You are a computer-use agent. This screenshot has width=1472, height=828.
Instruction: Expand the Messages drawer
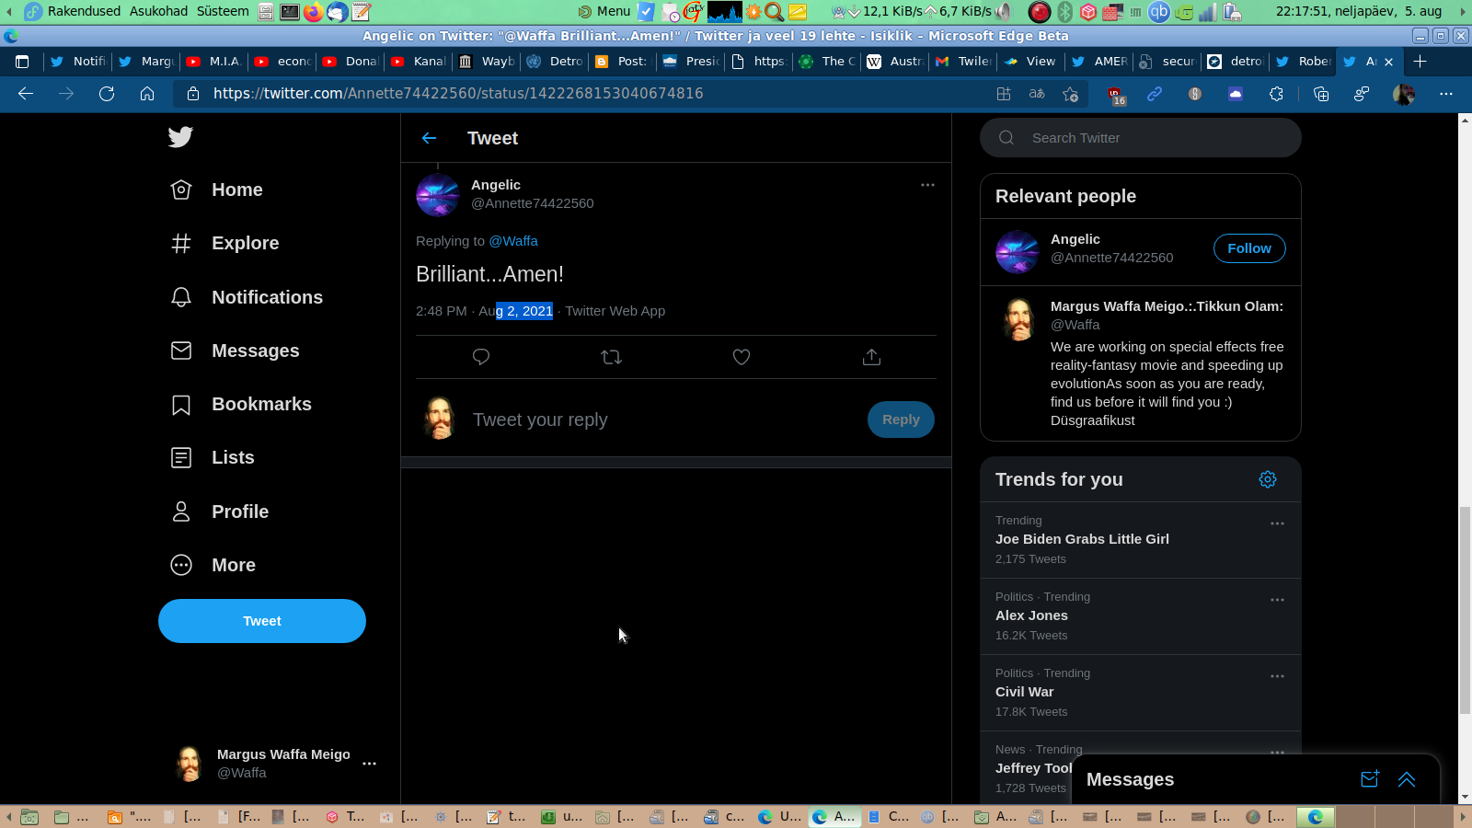(x=1407, y=779)
